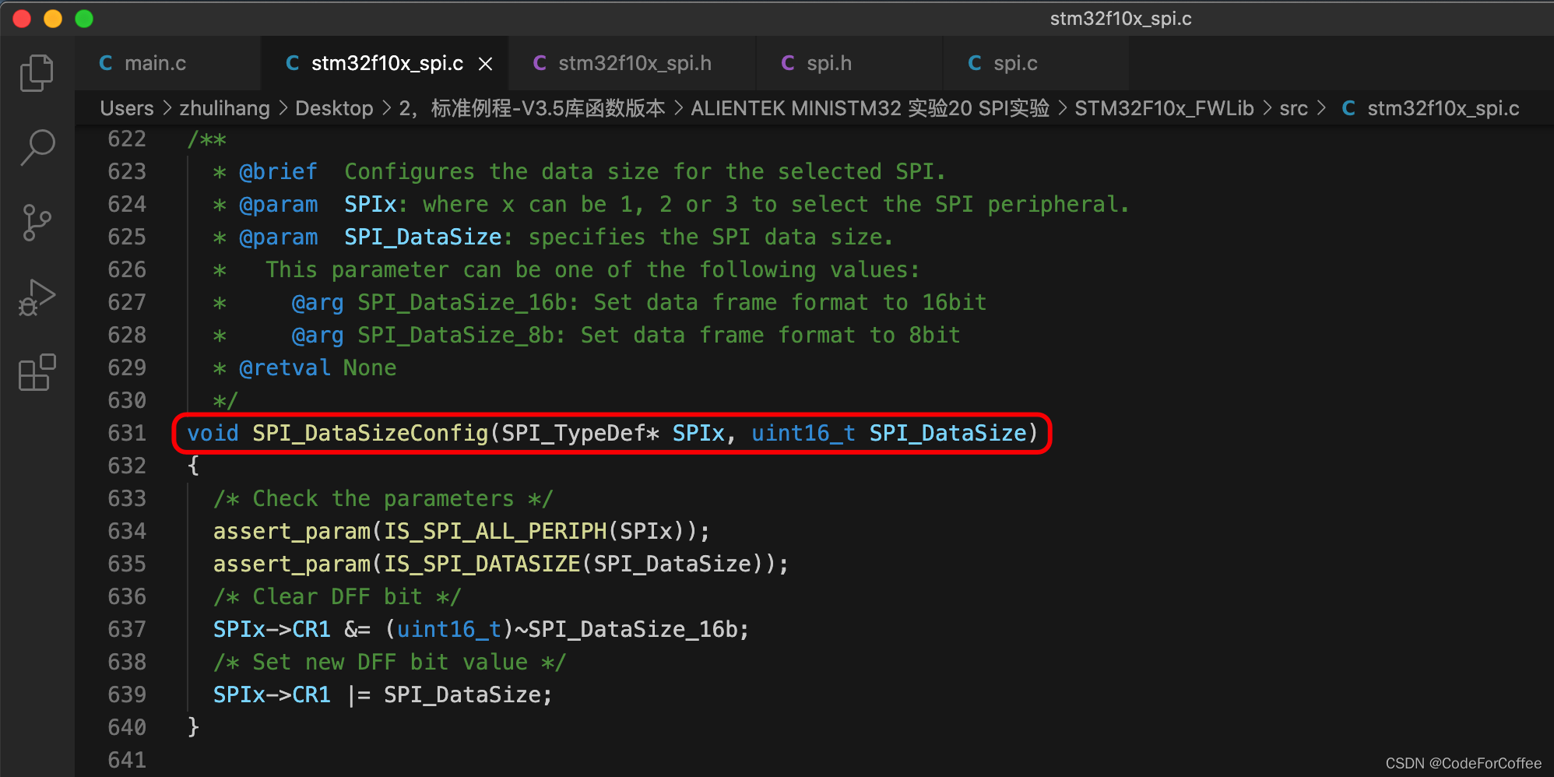Click the green macOS zoom button
This screenshot has width=1554, height=777.
(x=84, y=19)
